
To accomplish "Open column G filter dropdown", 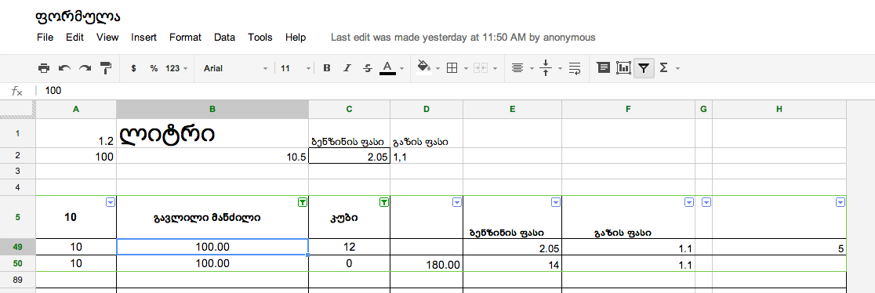I will [x=706, y=203].
